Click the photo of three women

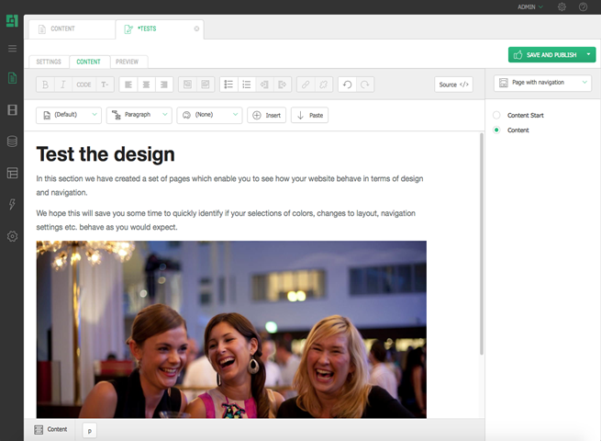[x=231, y=329]
